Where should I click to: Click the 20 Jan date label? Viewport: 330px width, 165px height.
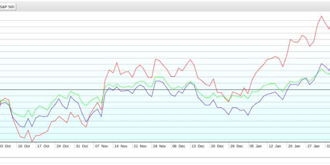295,146
